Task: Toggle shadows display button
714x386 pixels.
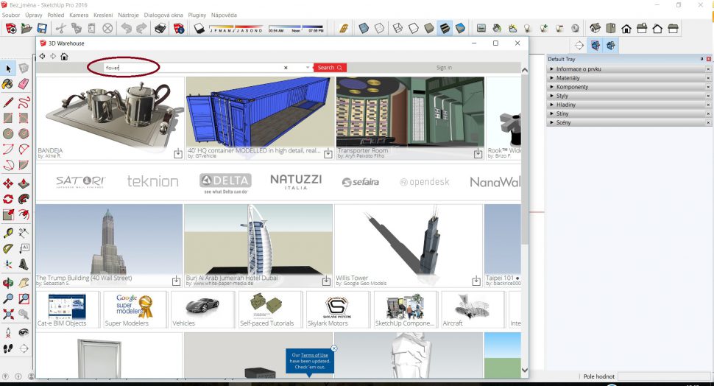Action: tap(199, 29)
